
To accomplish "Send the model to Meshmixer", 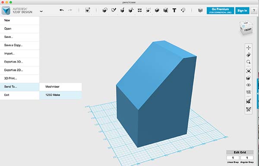I will click(x=60, y=87).
